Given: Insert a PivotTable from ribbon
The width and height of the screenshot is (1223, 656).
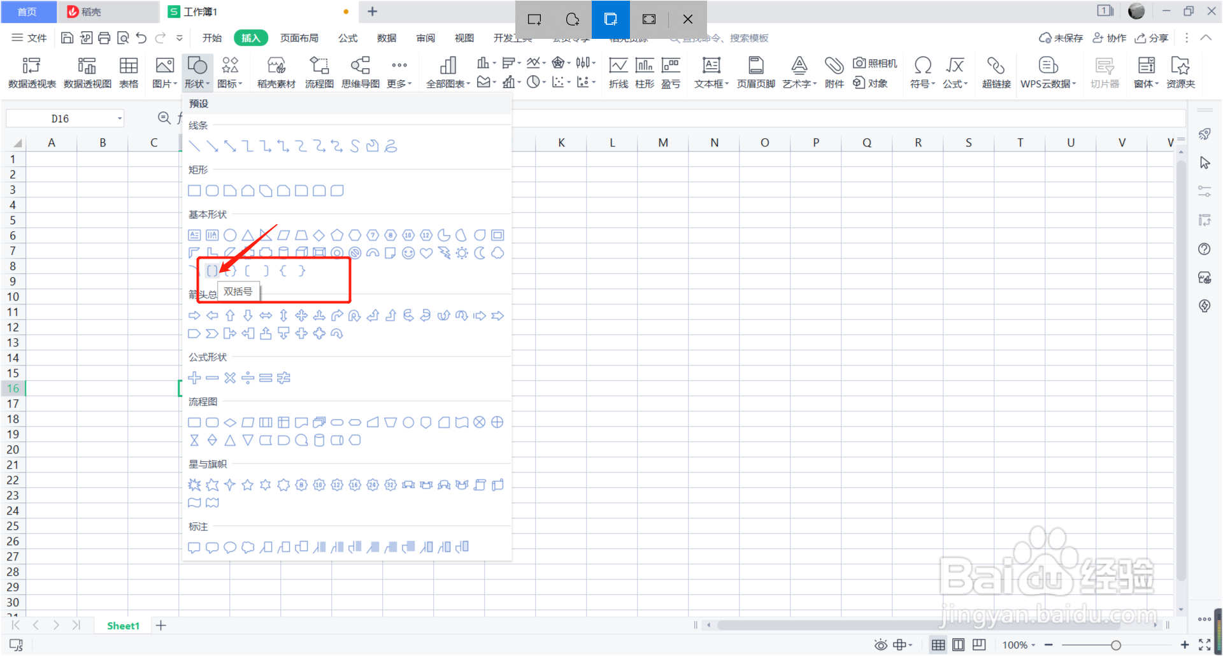Looking at the screenshot, I should pyautogui.click(x=32, y=73).
